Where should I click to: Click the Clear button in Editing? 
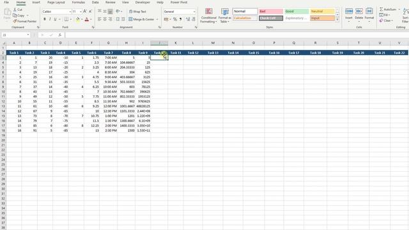pos(385,20)
